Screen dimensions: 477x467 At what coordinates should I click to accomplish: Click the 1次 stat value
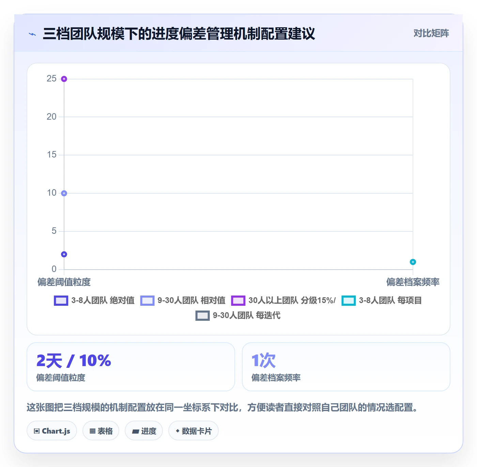(x=263, y=361)
